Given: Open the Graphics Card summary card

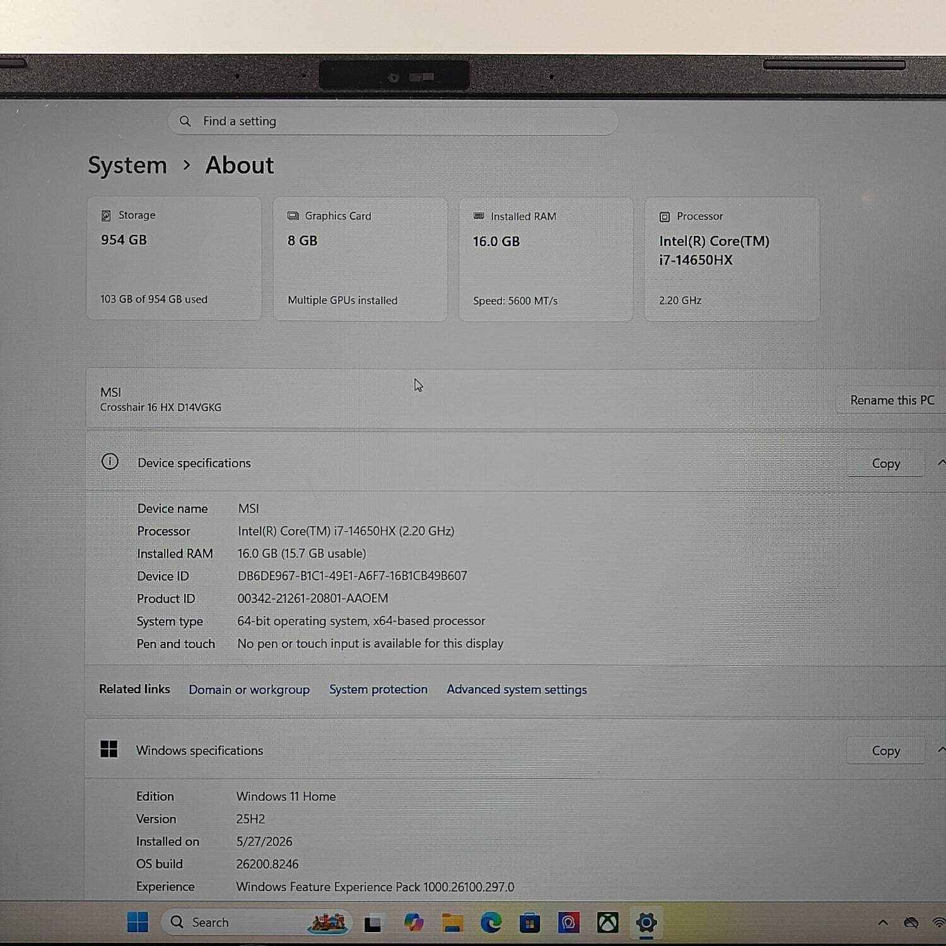Looking at the screenshot, I should [360, 259].
